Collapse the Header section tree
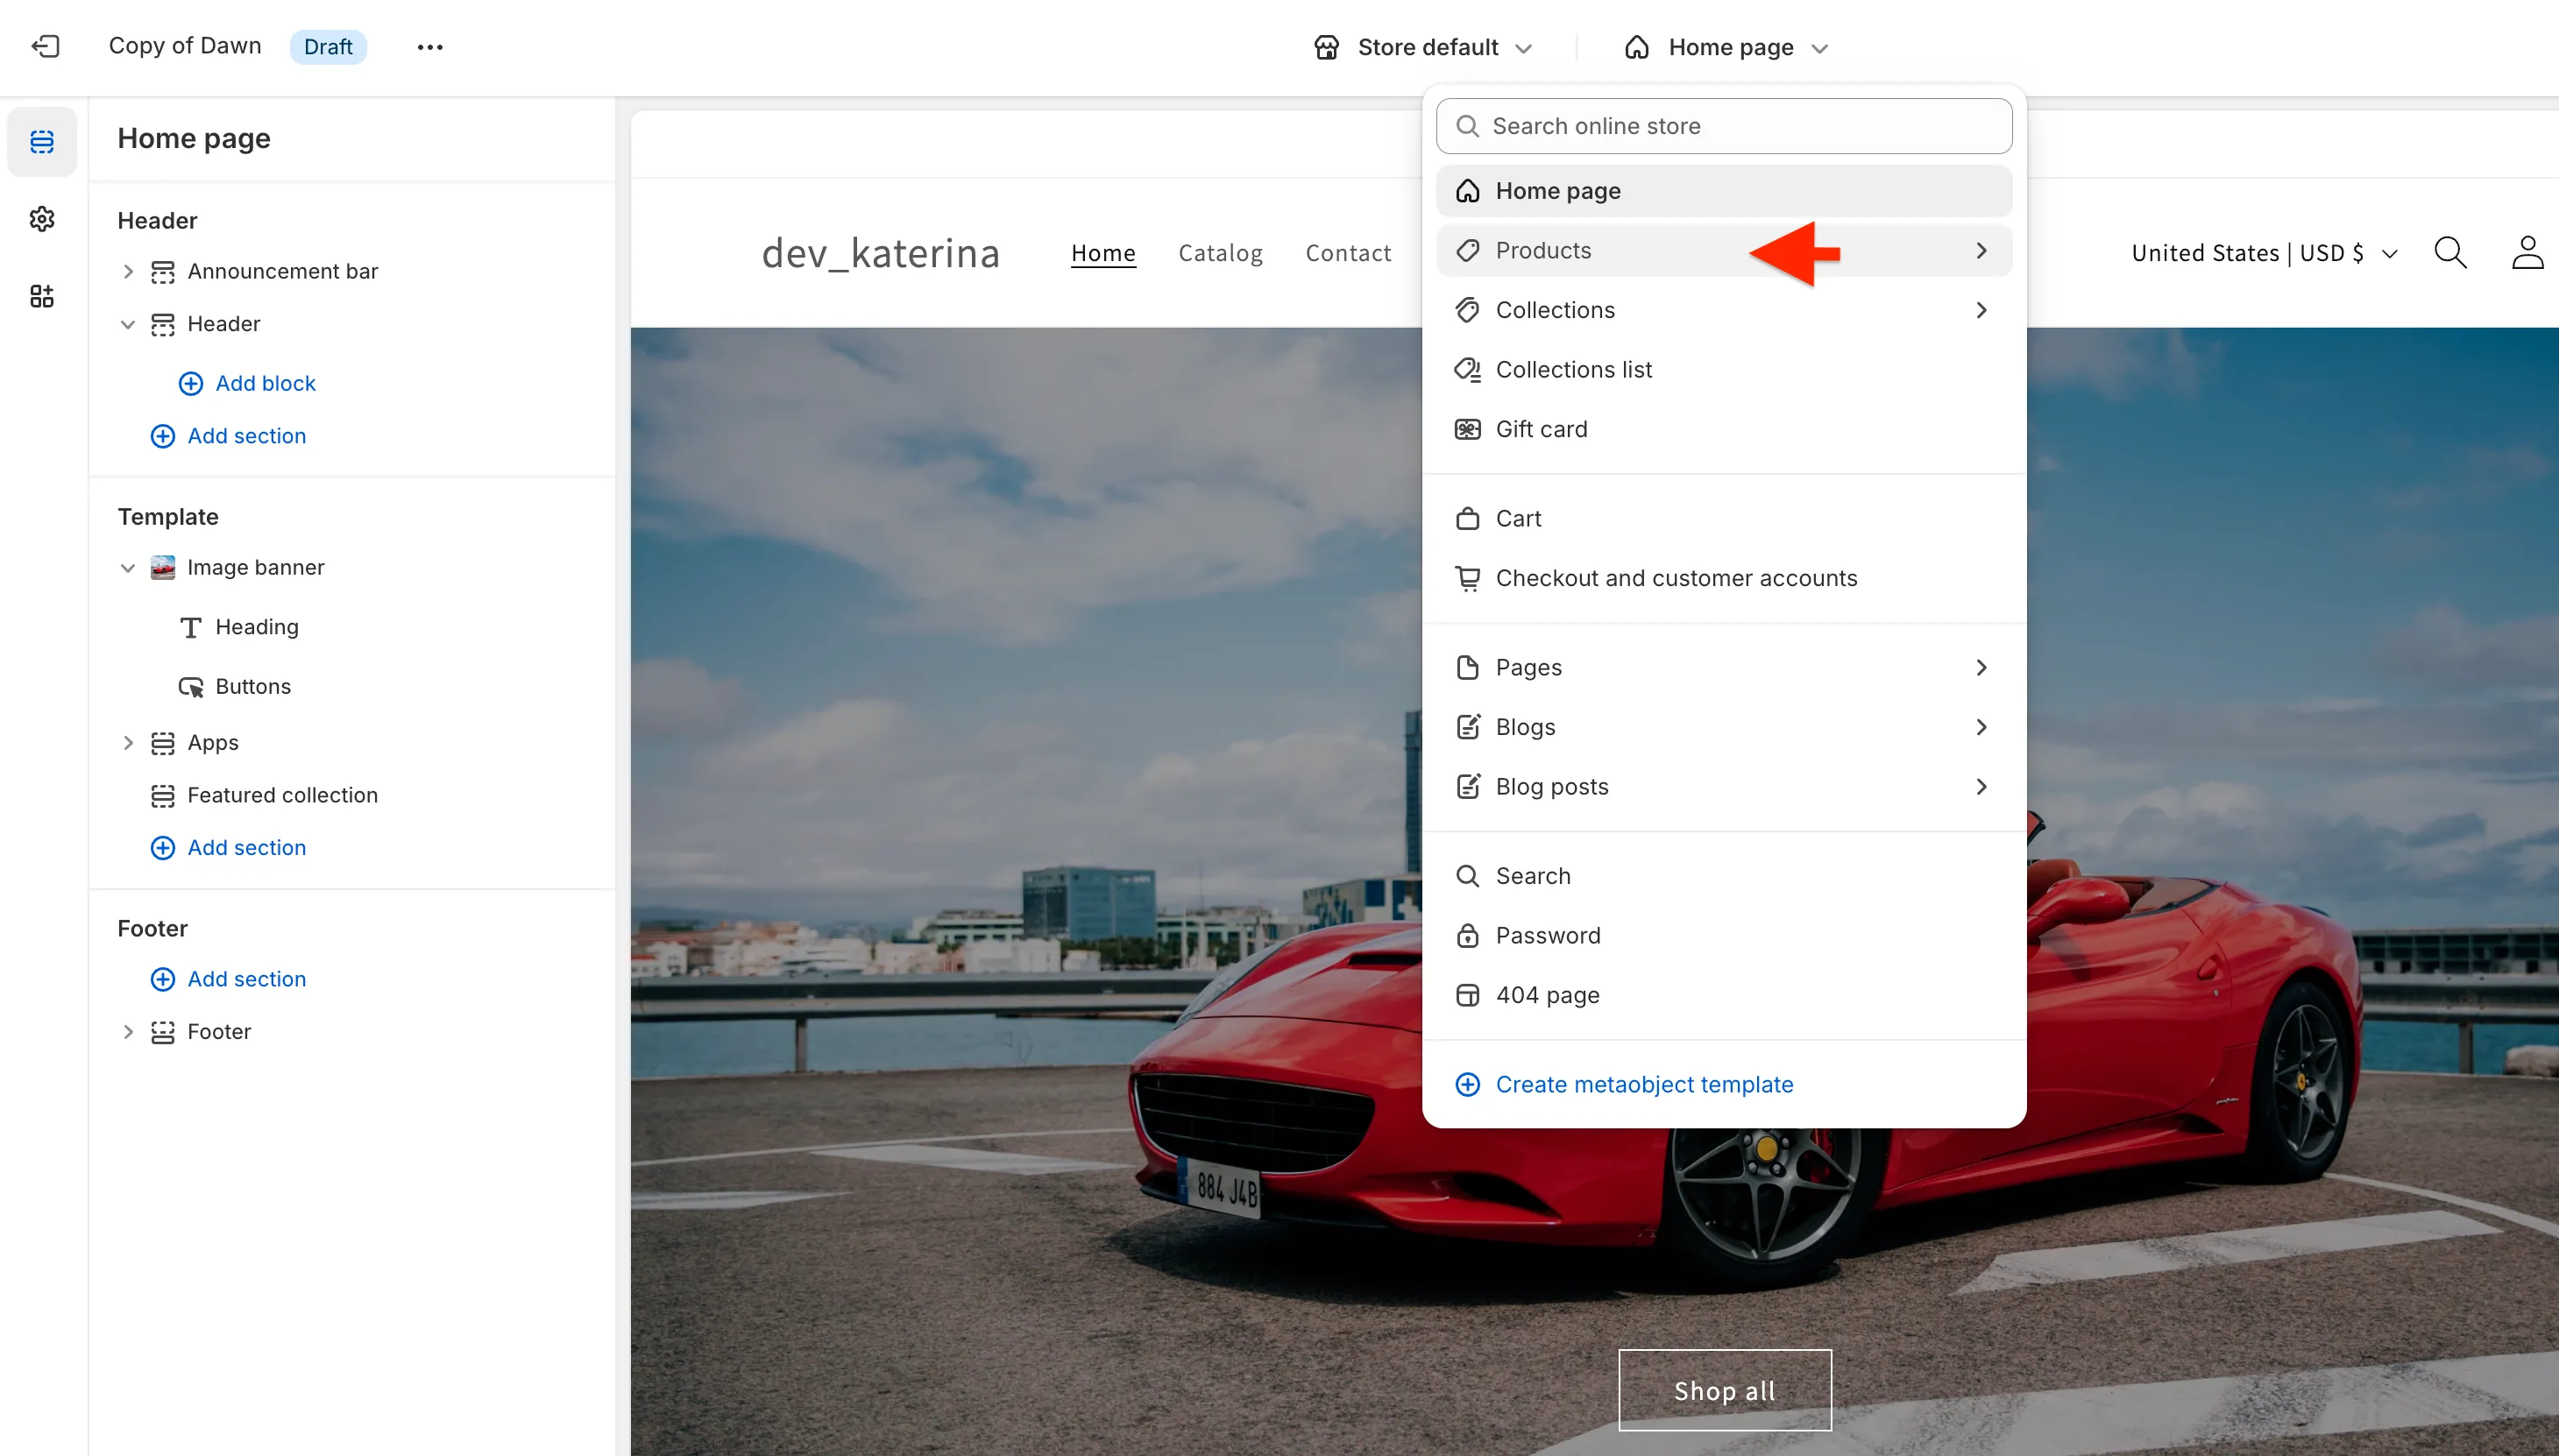Viewport: 2559px width, 1456px height. (x=128, y=324)
